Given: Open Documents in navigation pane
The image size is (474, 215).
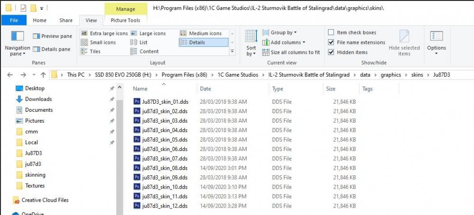Looking at the screenshot, I should (x=39, y=110).
